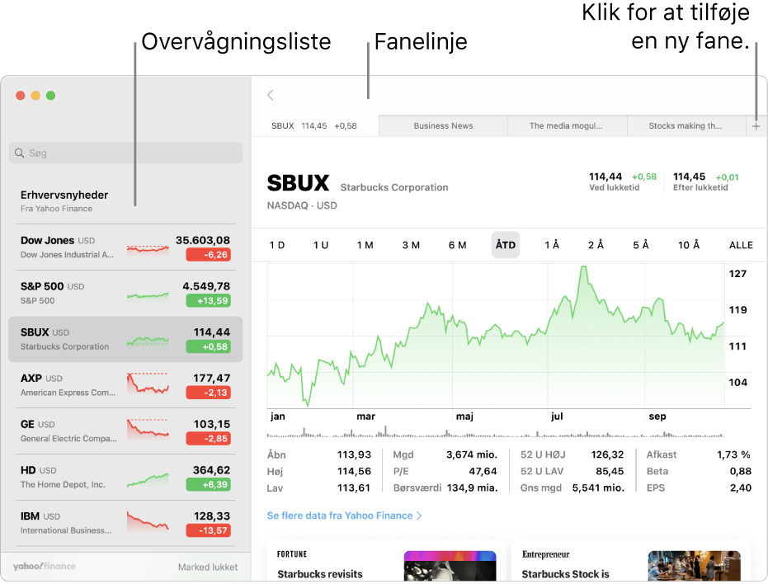Select the "6 M" time range
The width and height of the screenshot is (768, 584).
(x=458, y=244)
